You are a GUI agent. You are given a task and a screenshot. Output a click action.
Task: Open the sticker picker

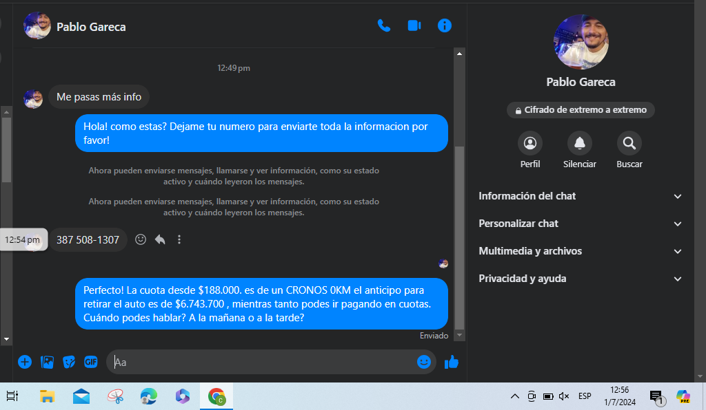coord(69,362)
